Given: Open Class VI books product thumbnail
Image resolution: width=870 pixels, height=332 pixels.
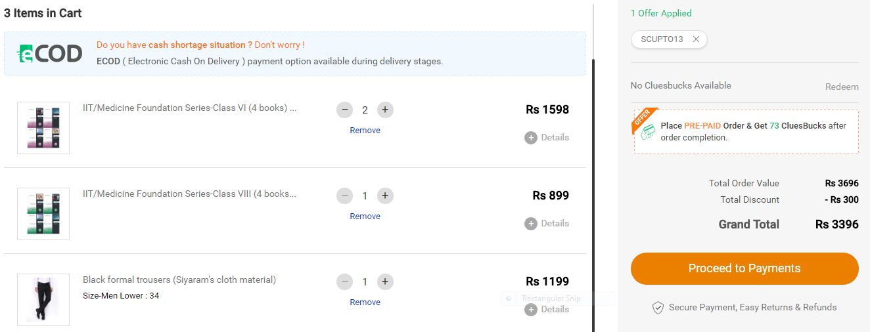Looking at the screenshot, I should pyautogui.click(x=43, y=128).
